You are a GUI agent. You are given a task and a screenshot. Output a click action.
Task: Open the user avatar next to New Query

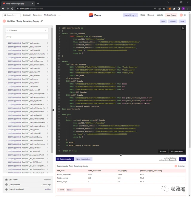(181, 15)
